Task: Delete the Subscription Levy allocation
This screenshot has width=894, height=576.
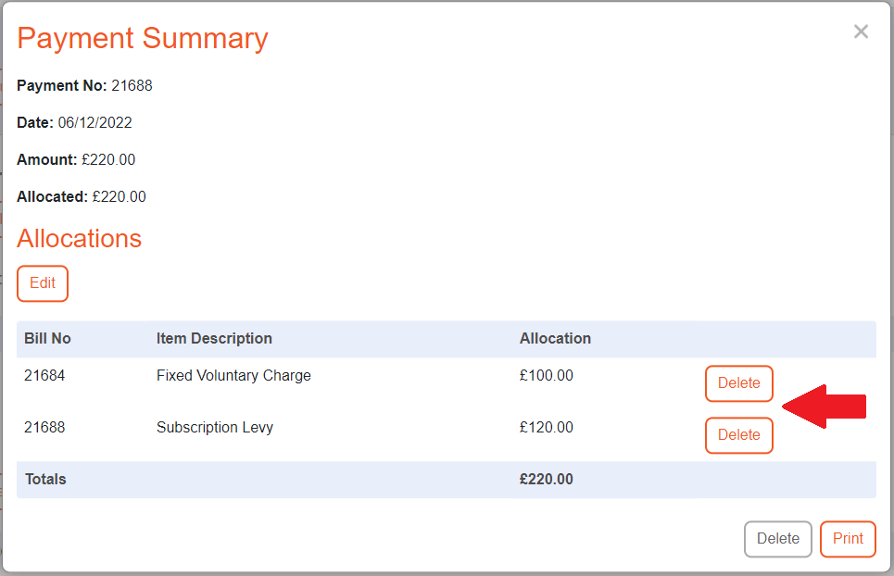Action: 738,434
